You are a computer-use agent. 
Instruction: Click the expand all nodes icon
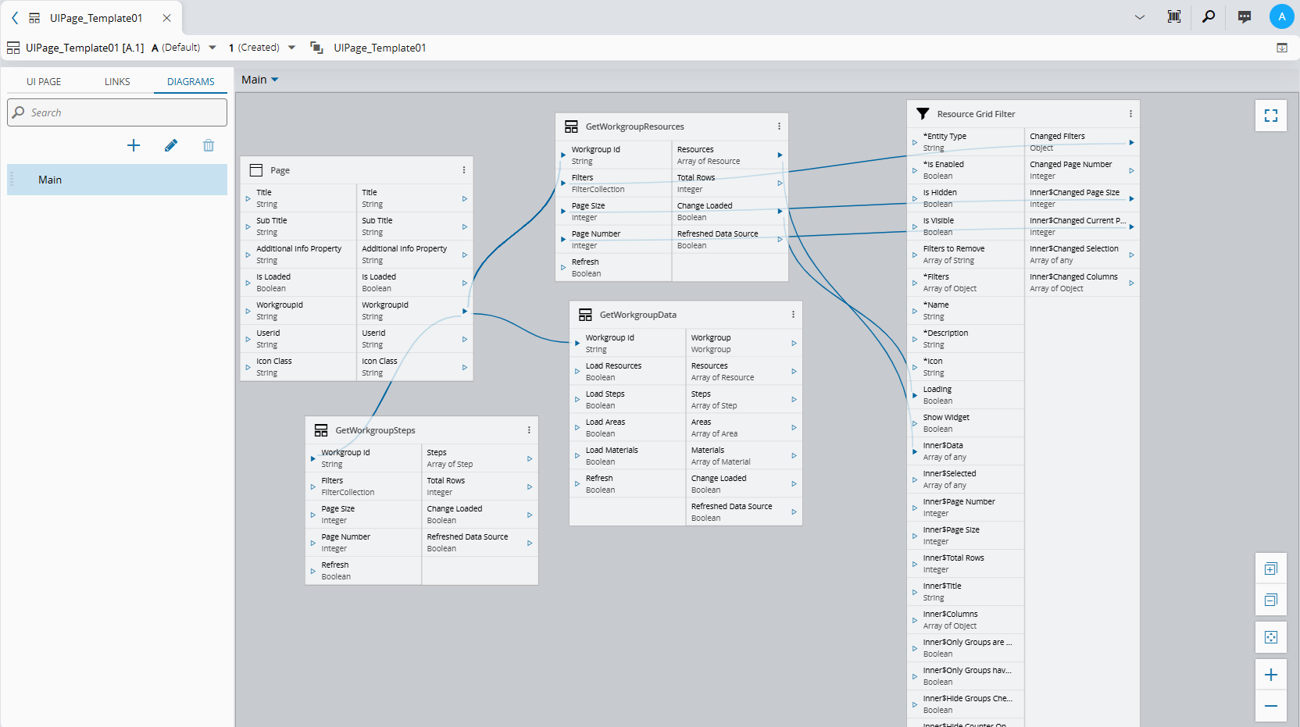tap(1271, 569)
